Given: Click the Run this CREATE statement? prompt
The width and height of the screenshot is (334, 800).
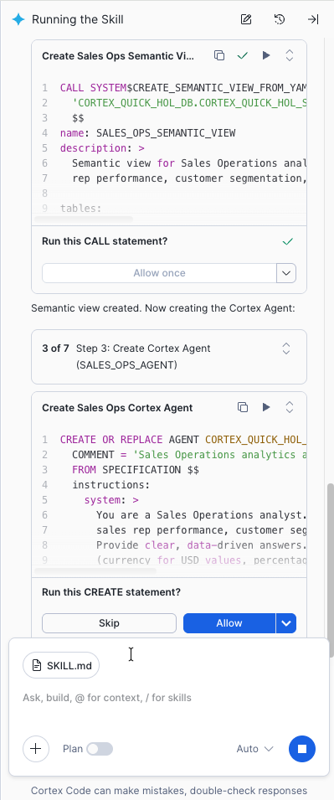Looking at the screenshot, I should point(111,592).
